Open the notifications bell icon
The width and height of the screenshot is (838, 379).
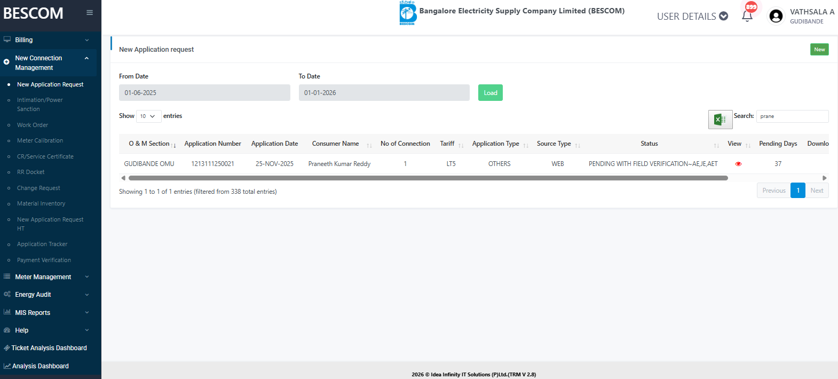(x=747, y=16)
